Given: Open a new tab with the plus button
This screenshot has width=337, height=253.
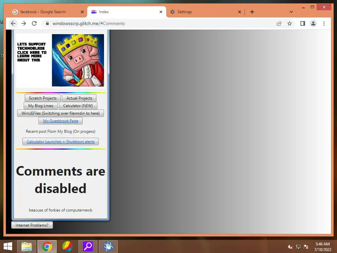Looking at the screenshot, I should [252, 12].
